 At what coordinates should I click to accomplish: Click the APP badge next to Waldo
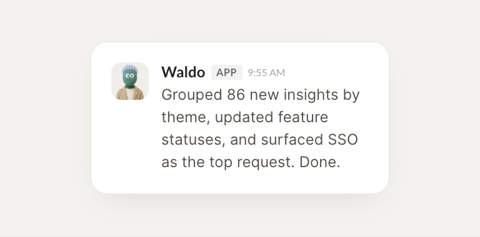coord(226,72)
